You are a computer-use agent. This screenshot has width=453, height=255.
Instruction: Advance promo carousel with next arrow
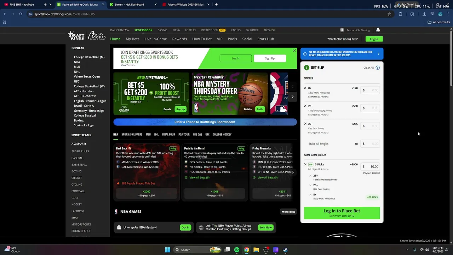point(292,97)
